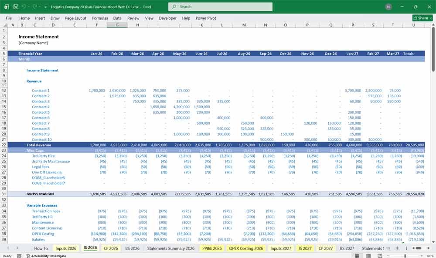The width and height of the screenshot is (436, 258).
Task: Open the Review ribbon tab
Action: coord(133,18)
